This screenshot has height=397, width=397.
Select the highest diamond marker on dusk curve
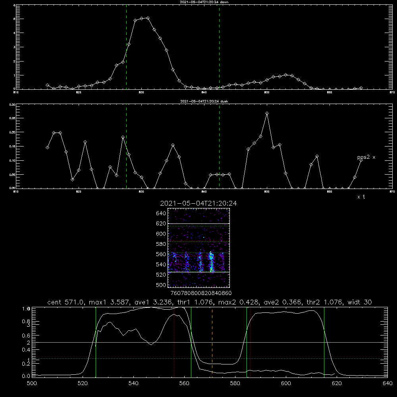(x=267, y=114)
